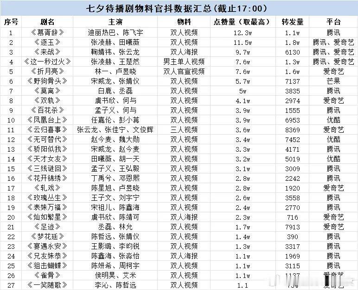This screenshot has height=290, width=358.
Task: Click the drama name cell《宴遇永安》
Action: pos(47,246)
